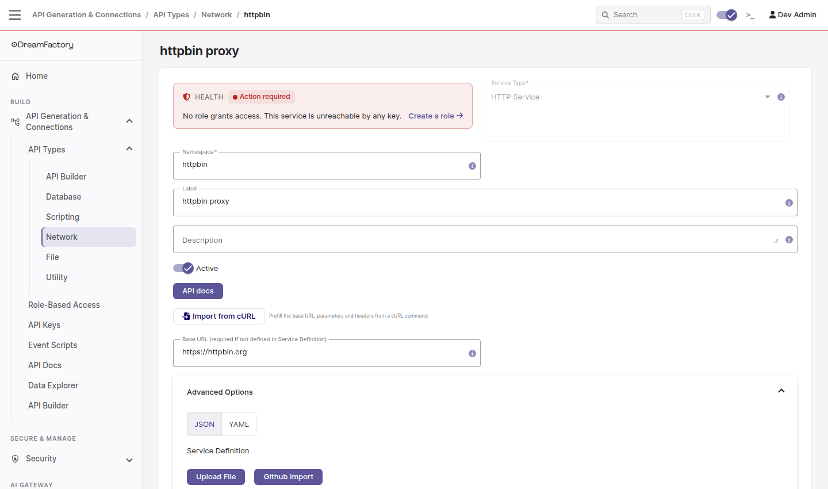
Task: Click the info icon in Base URL field
Action: [472, 353]
